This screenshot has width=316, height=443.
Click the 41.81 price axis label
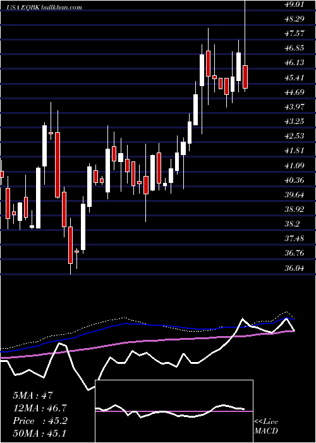(295, 151)
